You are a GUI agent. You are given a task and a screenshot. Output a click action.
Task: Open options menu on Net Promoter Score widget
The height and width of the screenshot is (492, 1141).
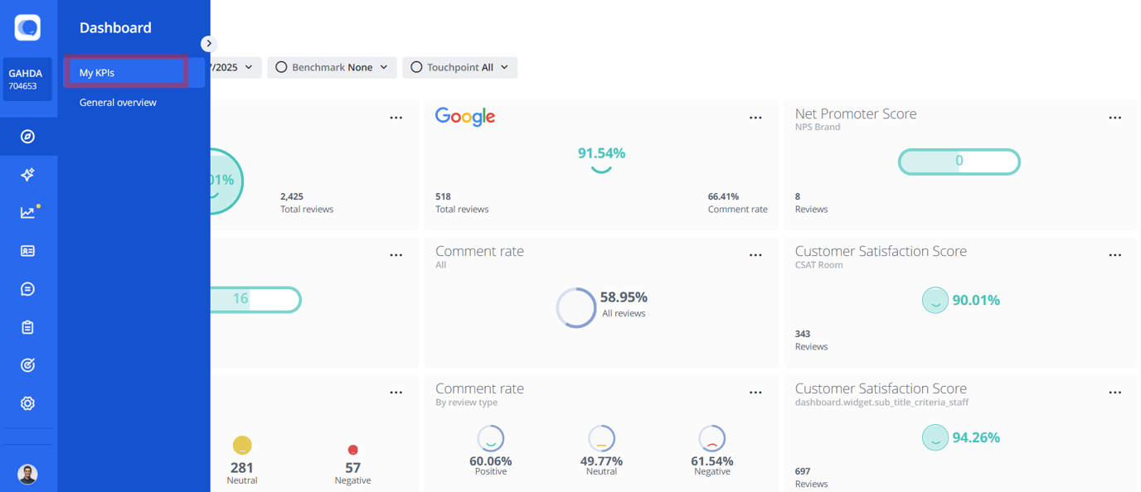pos(1115,118)
